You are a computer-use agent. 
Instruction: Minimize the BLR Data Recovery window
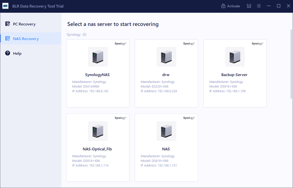[269, 6]
